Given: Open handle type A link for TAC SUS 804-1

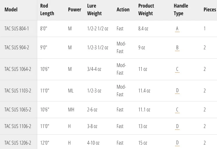Looking at the screenshot, I should pos(177,29).
